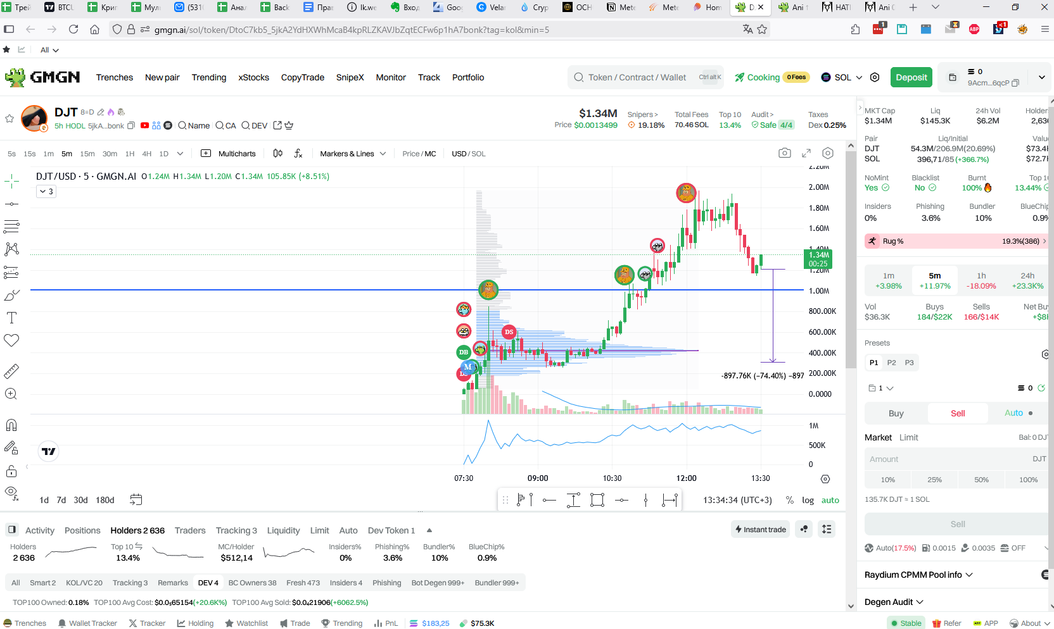Open the All bookmarks dropdown
Image resolution: width=1054 pixels, height=629 pixels.
click(x=49, y=50)
